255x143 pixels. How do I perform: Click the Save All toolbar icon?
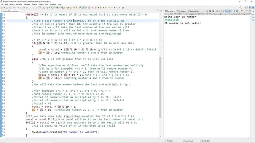[10, 8]
